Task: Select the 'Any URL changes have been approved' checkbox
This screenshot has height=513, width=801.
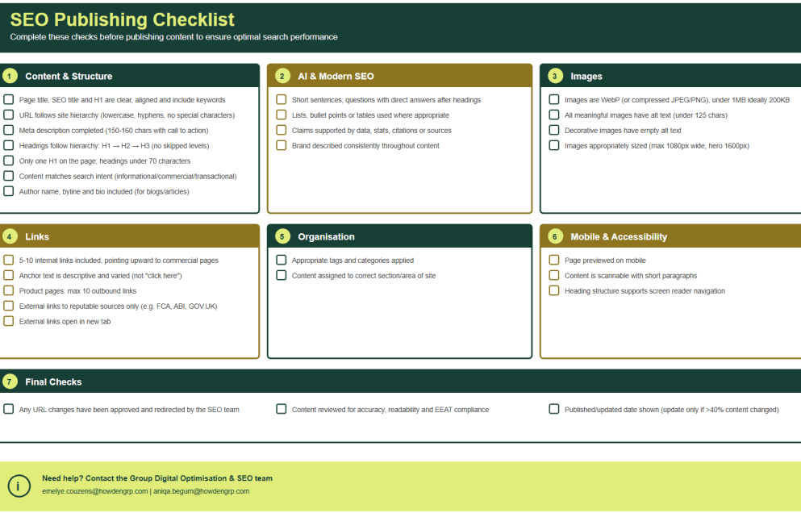Action: coord(9,410)
